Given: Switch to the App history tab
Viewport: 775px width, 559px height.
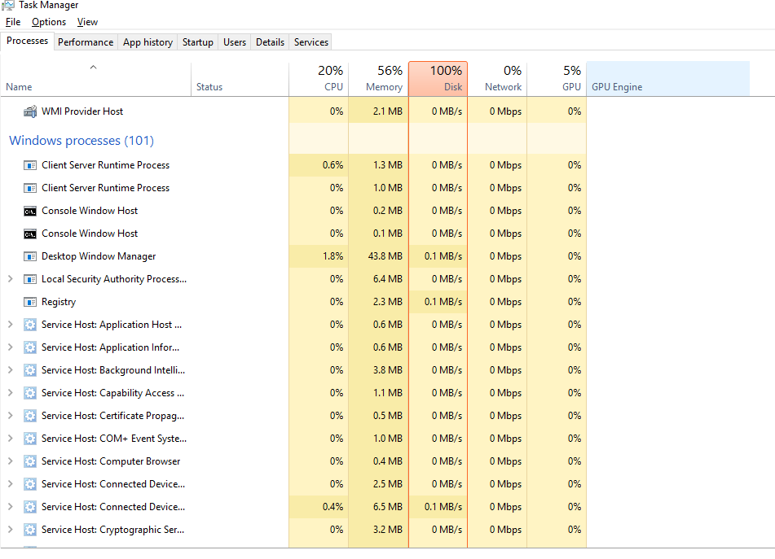Looking at the screenshot, I should tap(148, 42).
